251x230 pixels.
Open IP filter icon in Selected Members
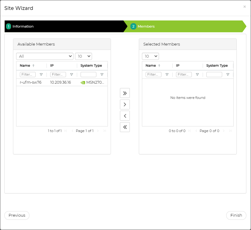[x=197, y=75]
